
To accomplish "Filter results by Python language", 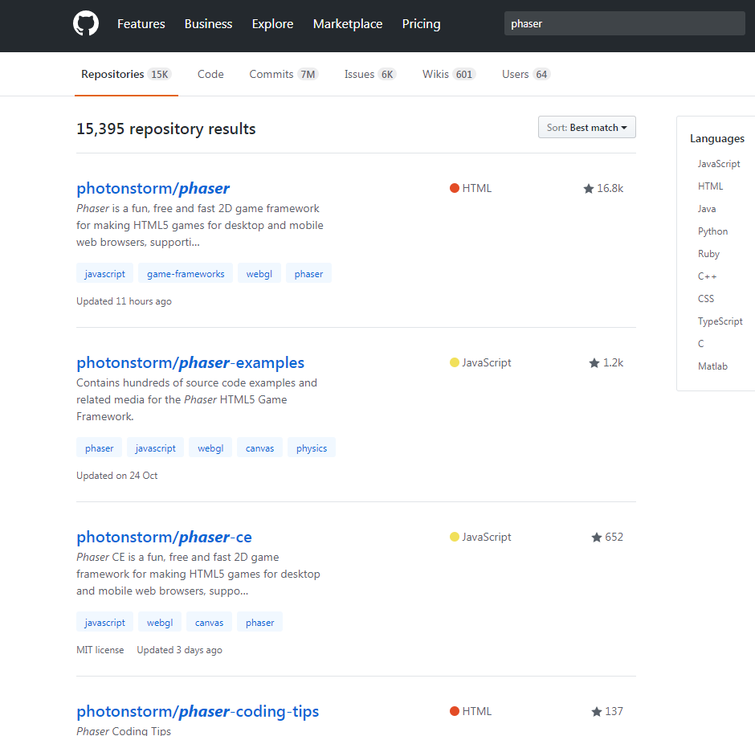I will [712, 231].
